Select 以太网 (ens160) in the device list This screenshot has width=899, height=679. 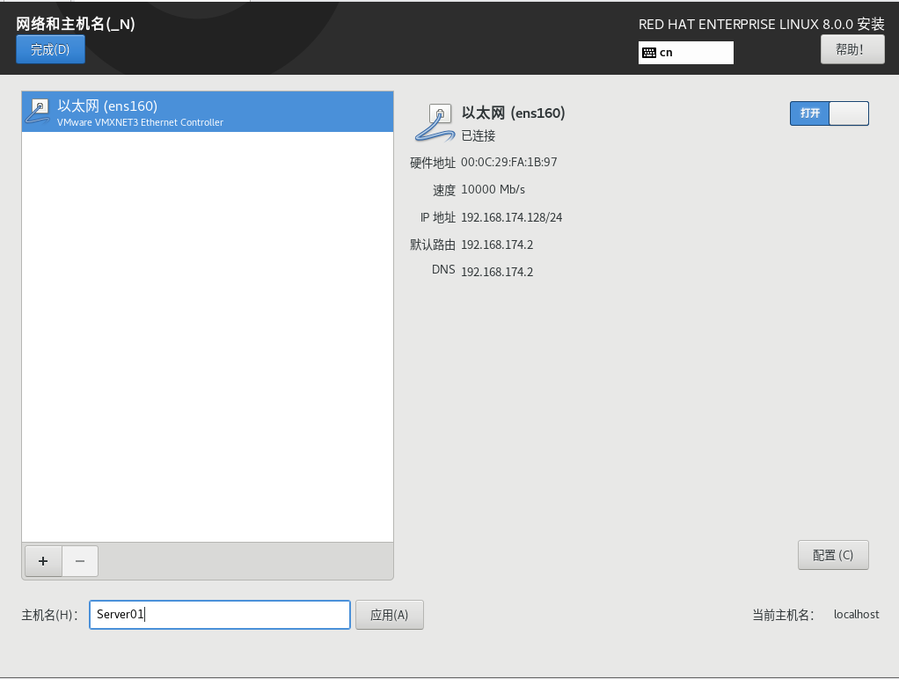208,112
